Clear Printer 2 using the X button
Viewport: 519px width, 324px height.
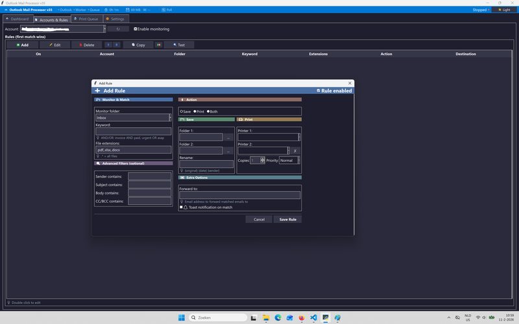pyautogui.click(x=295, y=151)
